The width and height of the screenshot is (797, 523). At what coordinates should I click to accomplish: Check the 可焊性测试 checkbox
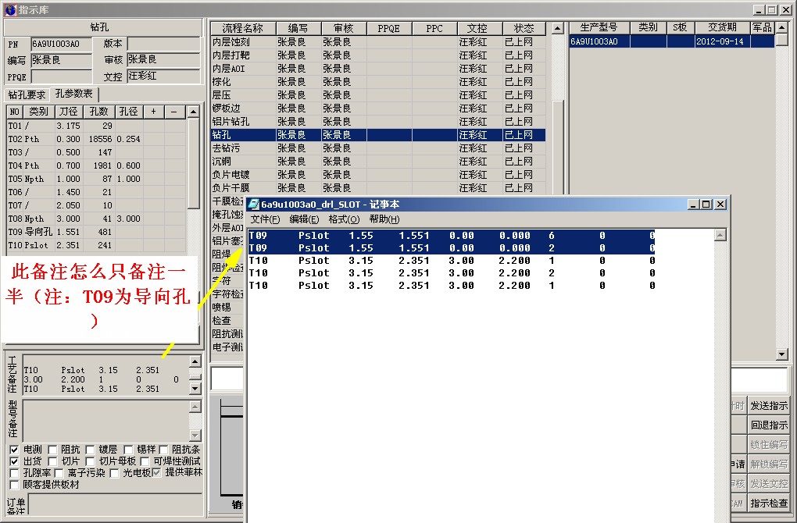click(x=145, y=461)
